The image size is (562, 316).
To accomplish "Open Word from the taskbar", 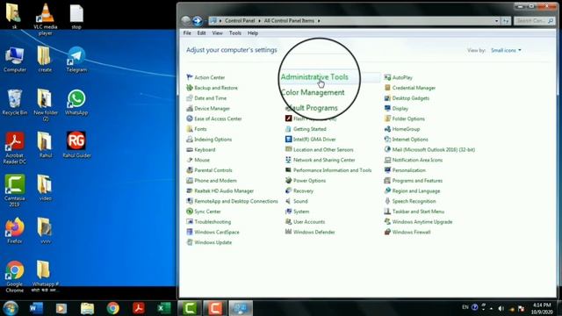I will 36,308.
